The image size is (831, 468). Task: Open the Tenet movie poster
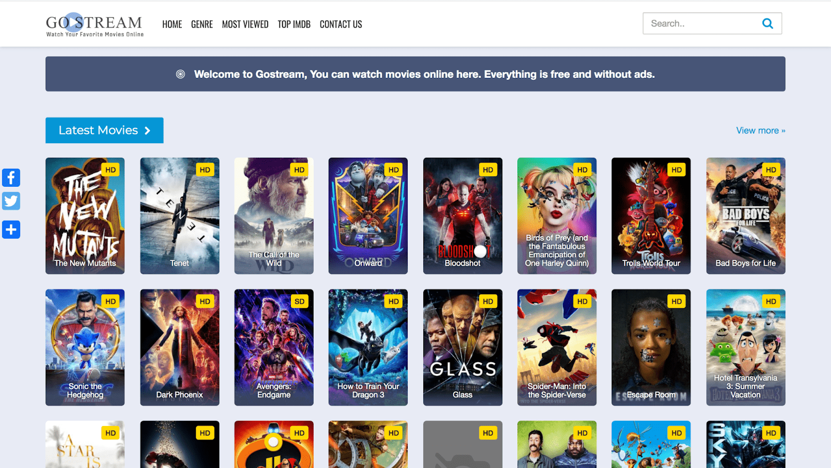[180, 216]
